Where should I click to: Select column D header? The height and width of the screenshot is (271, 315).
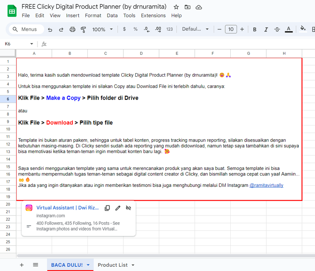[141, 53]
